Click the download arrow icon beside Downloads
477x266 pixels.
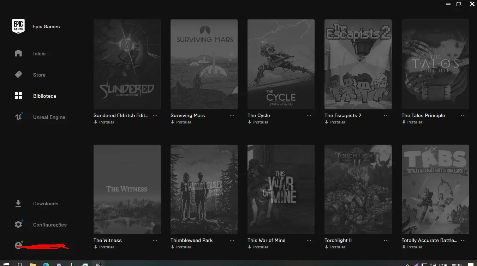point(18,204)
